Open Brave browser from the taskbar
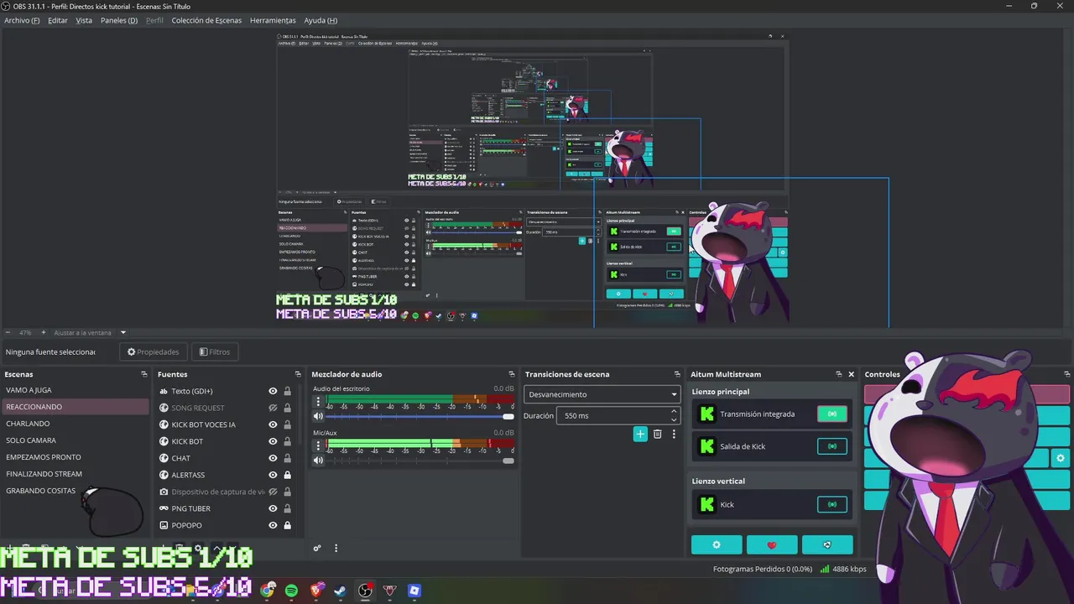Viewport: 1074px width, 604px height. 316,591
